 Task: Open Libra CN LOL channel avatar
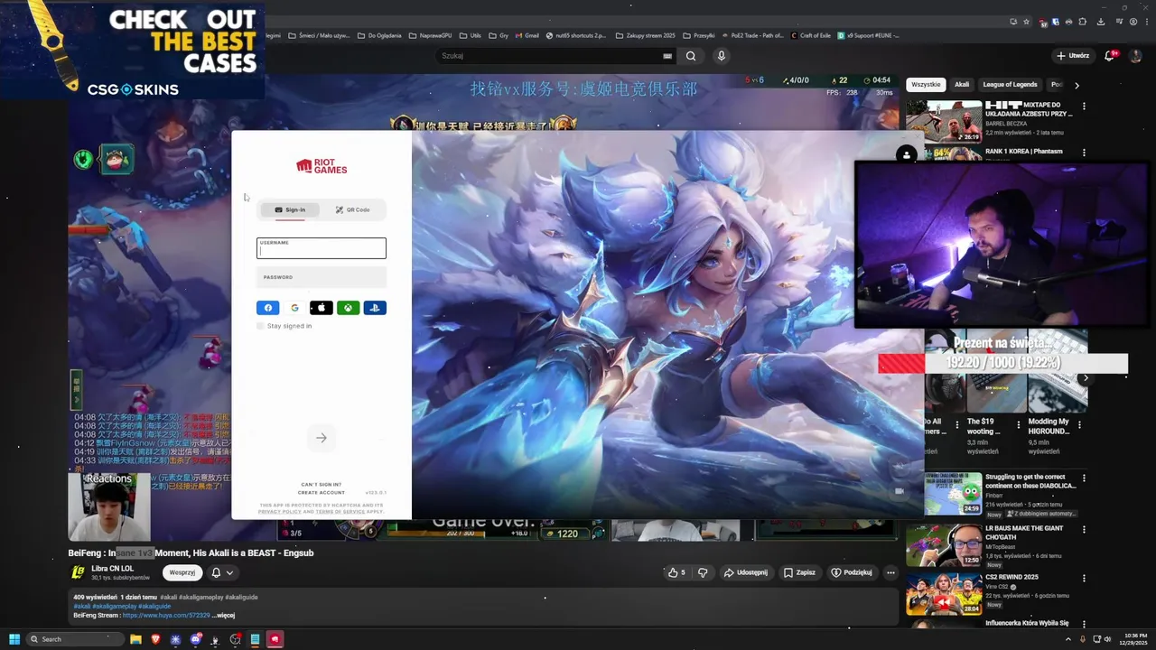point(79,572)
